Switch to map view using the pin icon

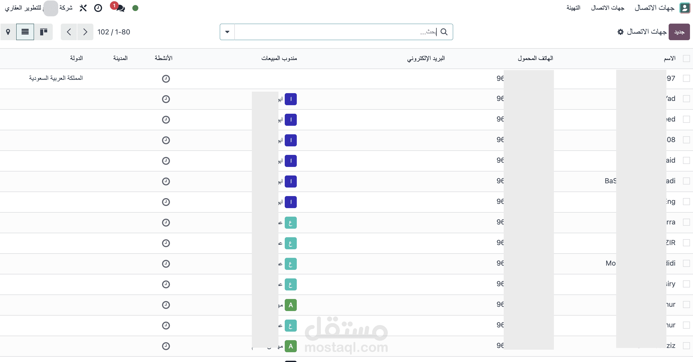pyautogui.click(x=8, y=32)
